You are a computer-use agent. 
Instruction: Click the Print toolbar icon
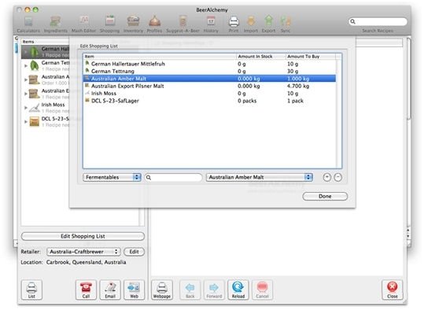(234, 24)
